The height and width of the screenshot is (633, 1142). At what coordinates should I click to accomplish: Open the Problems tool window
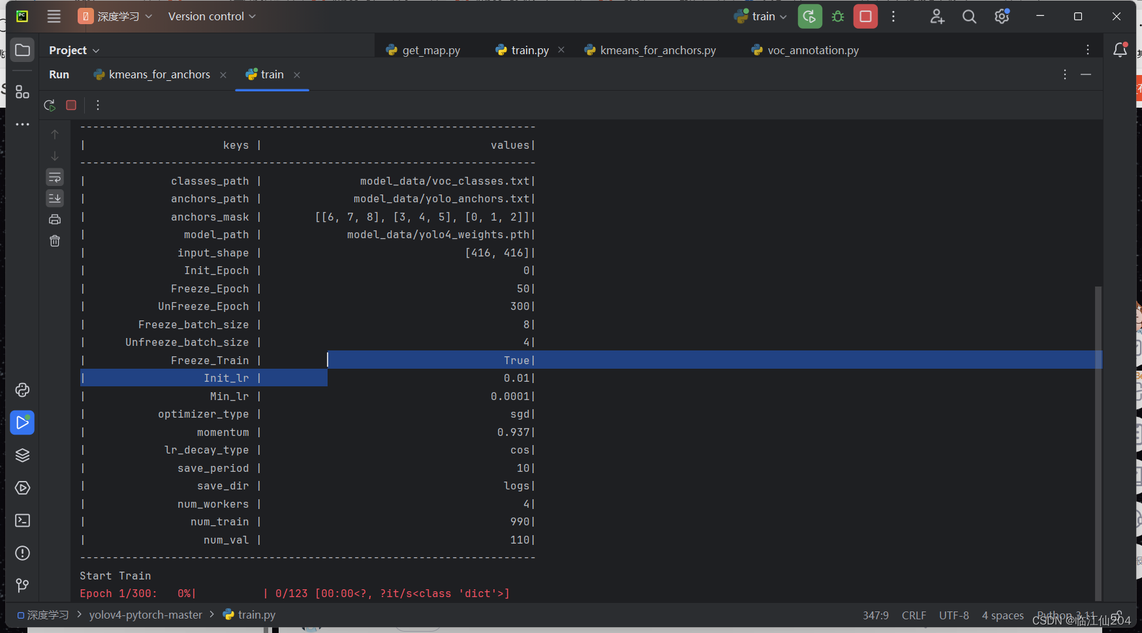[22, 553]
